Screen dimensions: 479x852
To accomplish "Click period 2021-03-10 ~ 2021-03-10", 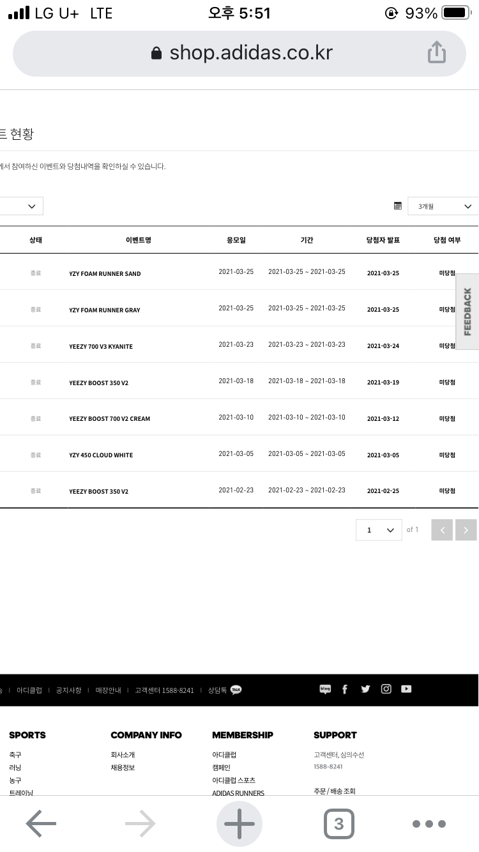I will click(307, 418).
